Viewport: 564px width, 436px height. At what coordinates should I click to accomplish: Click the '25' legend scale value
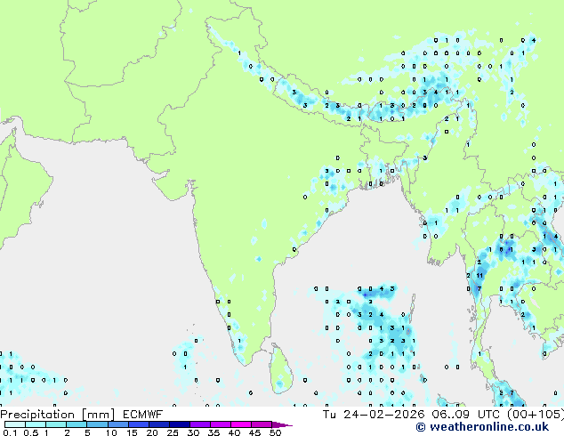(173, 432)
